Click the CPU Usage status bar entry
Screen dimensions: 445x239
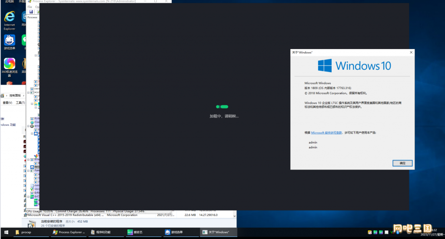coord(40,211)
